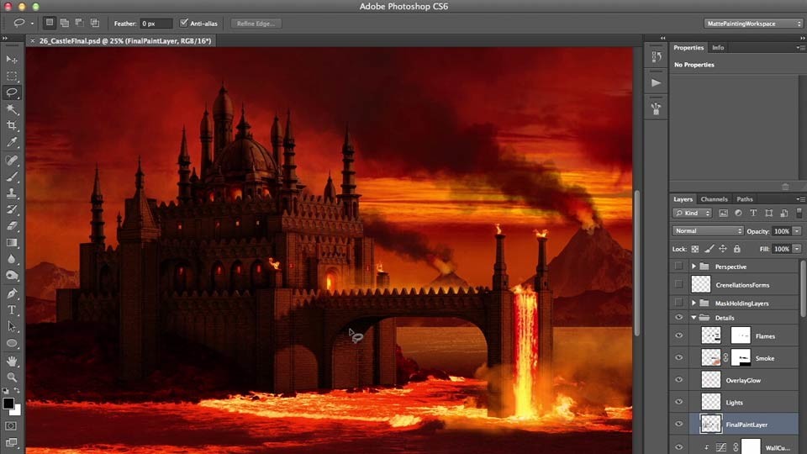Screen dimensions: 807x454
Task: Switch to the Channels tab
Action: click(714, 199)
